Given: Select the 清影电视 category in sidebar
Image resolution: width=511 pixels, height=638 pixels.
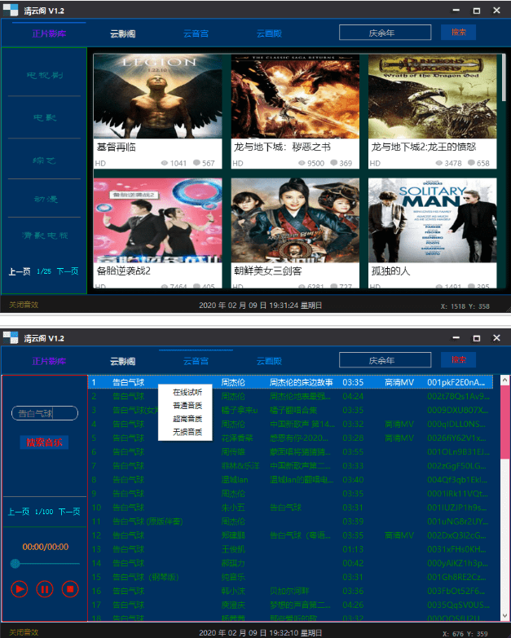Looking at the screenshot, I should tap(45, 235).
